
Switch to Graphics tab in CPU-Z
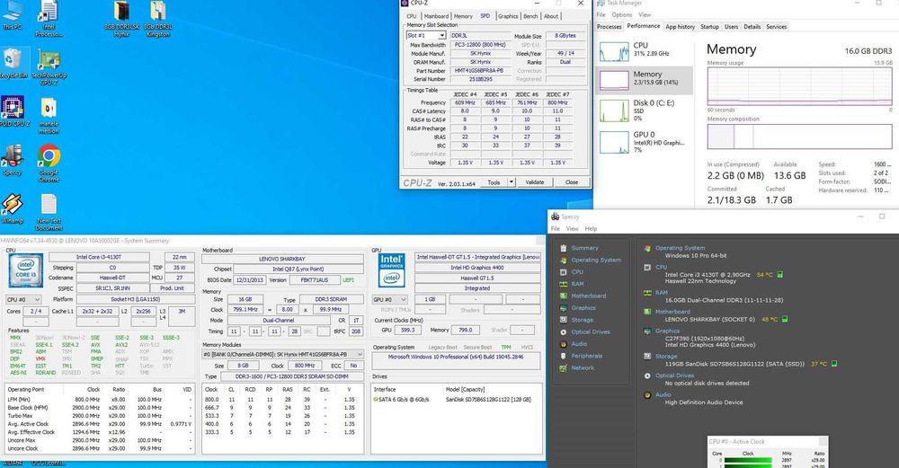tap(507, 16)
